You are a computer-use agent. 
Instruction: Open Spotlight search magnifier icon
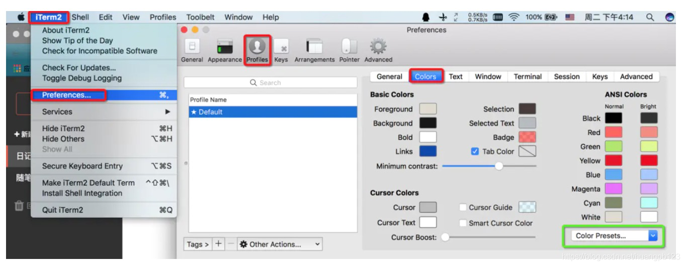(x=650, y=18)
